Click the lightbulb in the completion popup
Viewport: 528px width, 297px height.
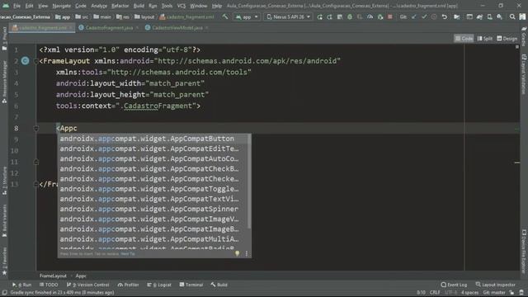tap(237, 253)
